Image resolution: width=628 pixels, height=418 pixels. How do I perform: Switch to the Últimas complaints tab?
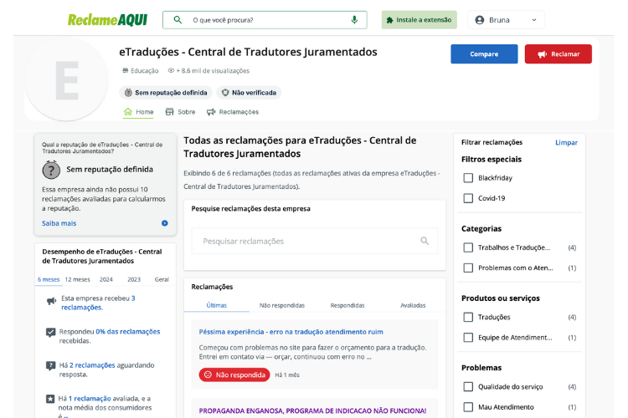(x=217, y=305)
